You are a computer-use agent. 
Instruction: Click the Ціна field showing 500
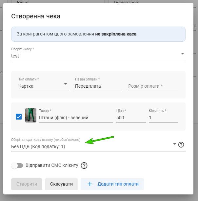130,118
